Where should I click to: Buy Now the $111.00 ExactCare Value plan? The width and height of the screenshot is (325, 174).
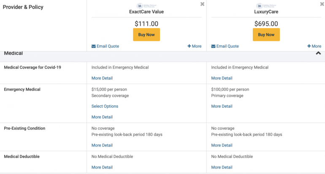(146, 35)
